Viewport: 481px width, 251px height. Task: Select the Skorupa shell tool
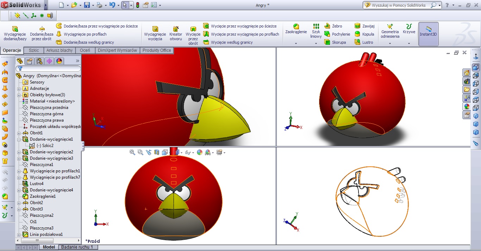335,42
